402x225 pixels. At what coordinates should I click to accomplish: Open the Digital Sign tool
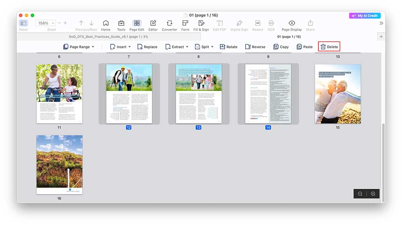coord(239,23)
